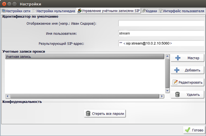Click the plus icon on Добавить button

[177, 70]
